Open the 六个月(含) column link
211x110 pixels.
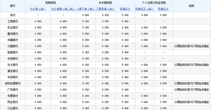point(38,9)
